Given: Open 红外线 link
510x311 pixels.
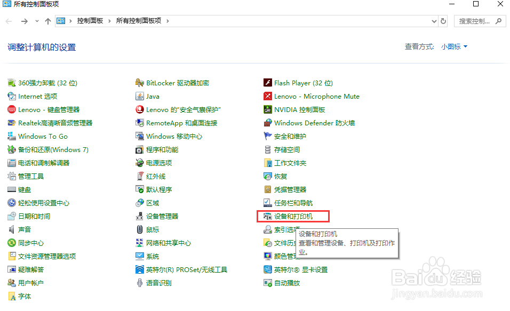Looking at the screenshot, I should pos(156,177).
